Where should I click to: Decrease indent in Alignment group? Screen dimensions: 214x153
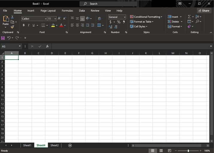click(x=87, y=25)
